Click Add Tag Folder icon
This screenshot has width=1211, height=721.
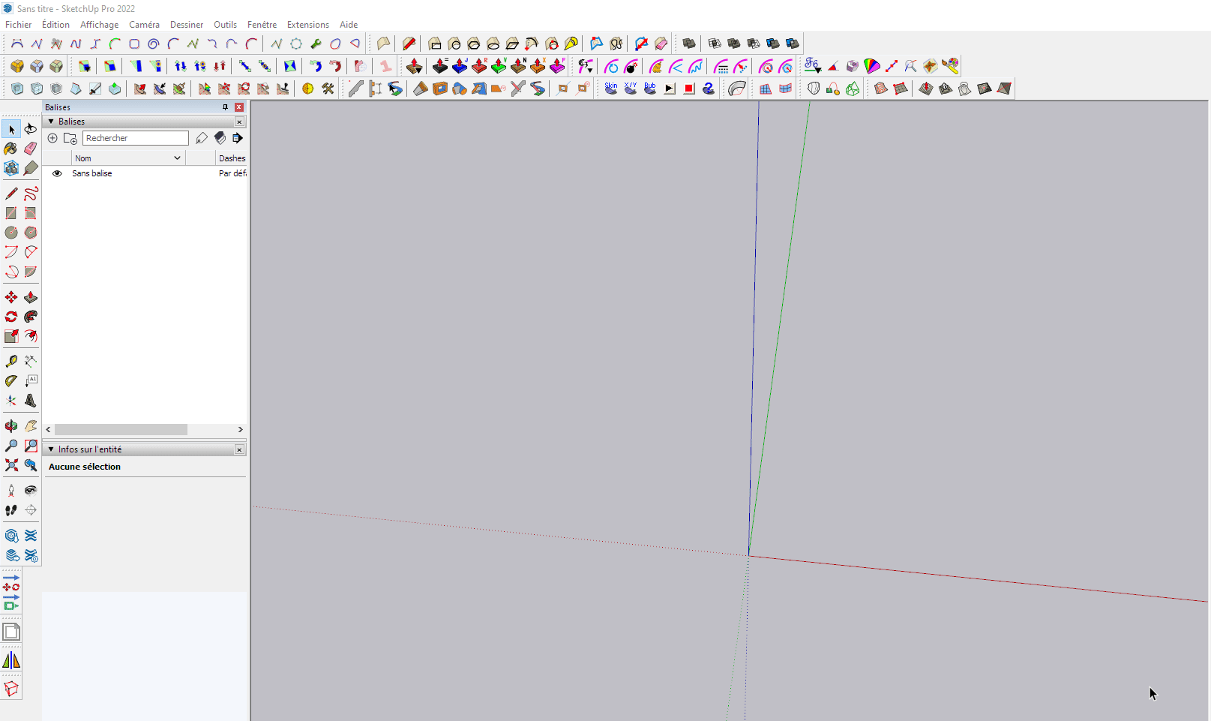coord(70,138)
